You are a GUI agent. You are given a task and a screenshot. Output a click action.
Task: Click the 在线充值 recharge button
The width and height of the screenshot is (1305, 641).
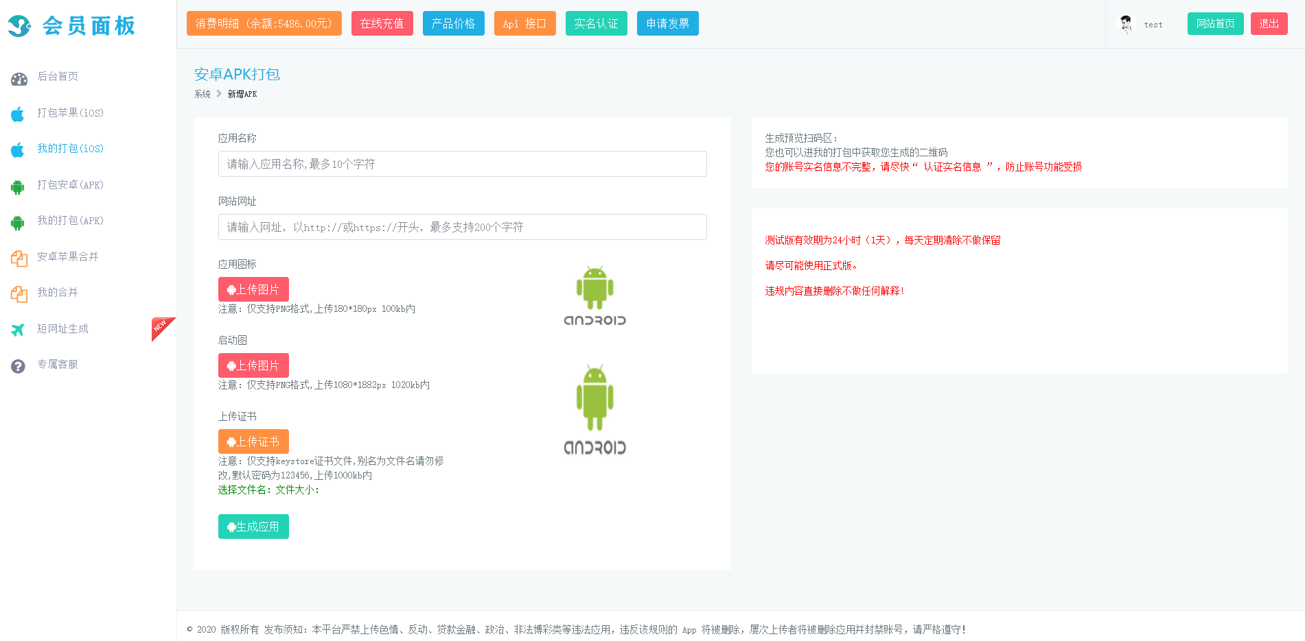pyautogui.click(x=382, y=23)
